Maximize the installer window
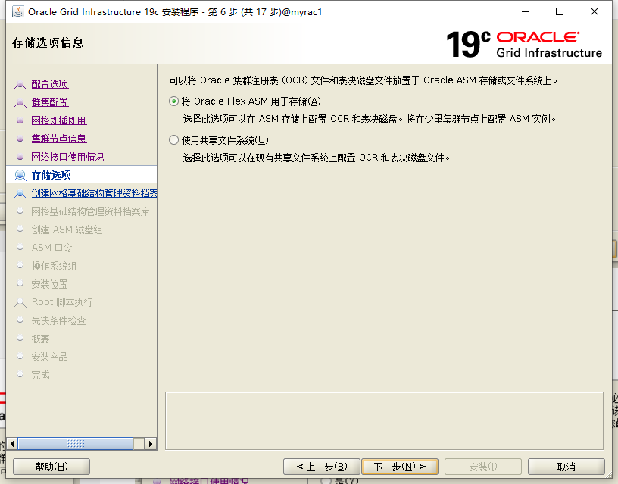This screenshot has width=618, height=484. coord(560,12)
